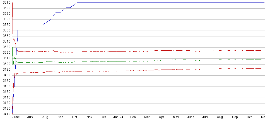The width and height of the screenshot is (265, 121).
Task: Select the 'Mar' label on the time axis
Action: (147, 117)
